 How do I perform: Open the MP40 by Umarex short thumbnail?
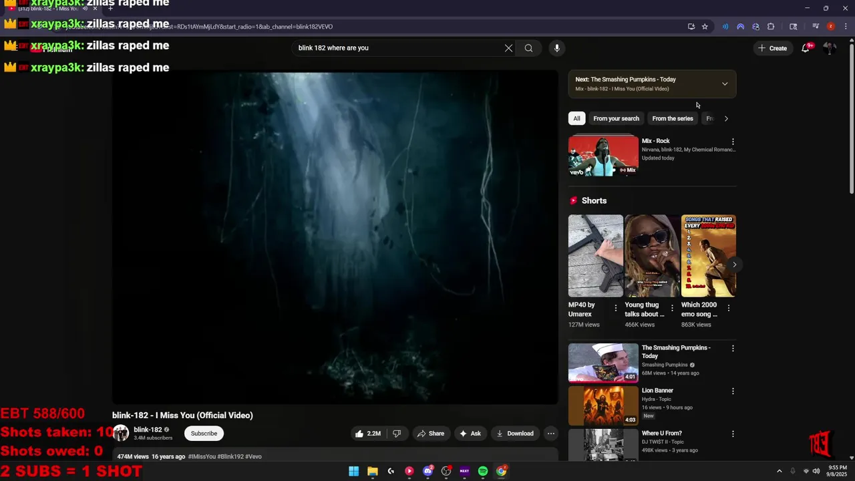click(596, 256)
